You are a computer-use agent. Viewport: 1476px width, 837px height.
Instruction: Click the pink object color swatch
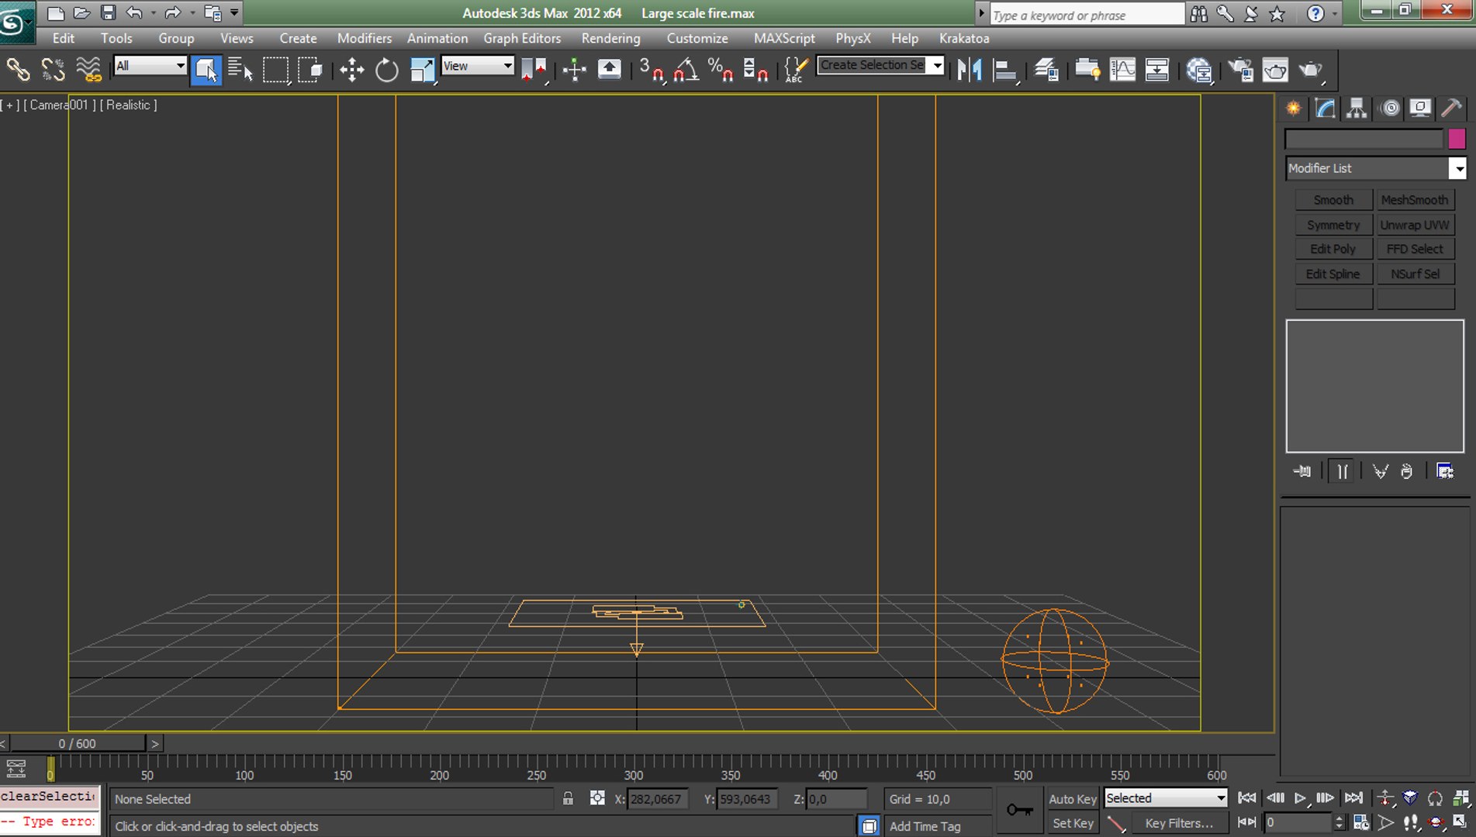click(x=1457, y=139)
